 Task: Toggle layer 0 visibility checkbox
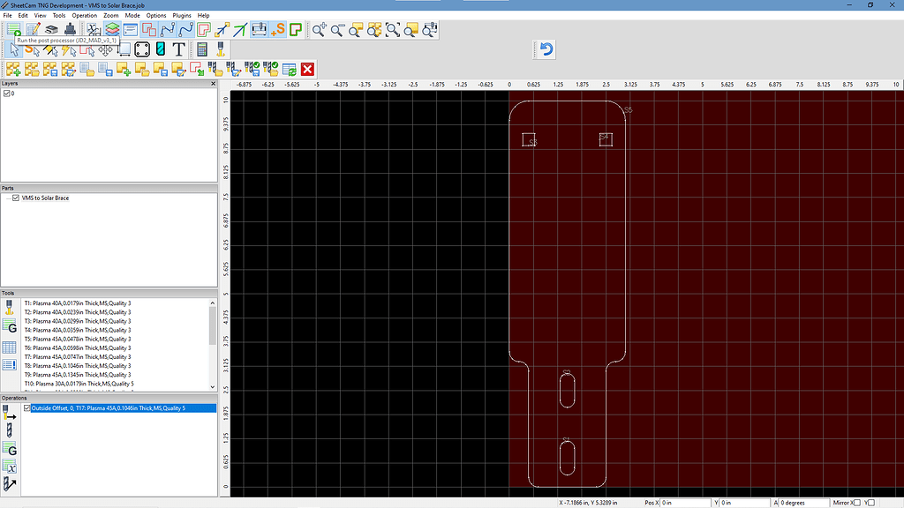pos(7,93)
